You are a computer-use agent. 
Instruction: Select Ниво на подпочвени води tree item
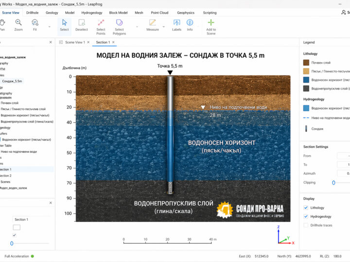(x=19, y=152)
